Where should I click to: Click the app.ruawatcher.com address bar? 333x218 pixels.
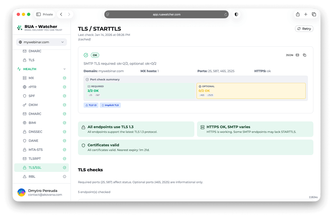(166, 14)
